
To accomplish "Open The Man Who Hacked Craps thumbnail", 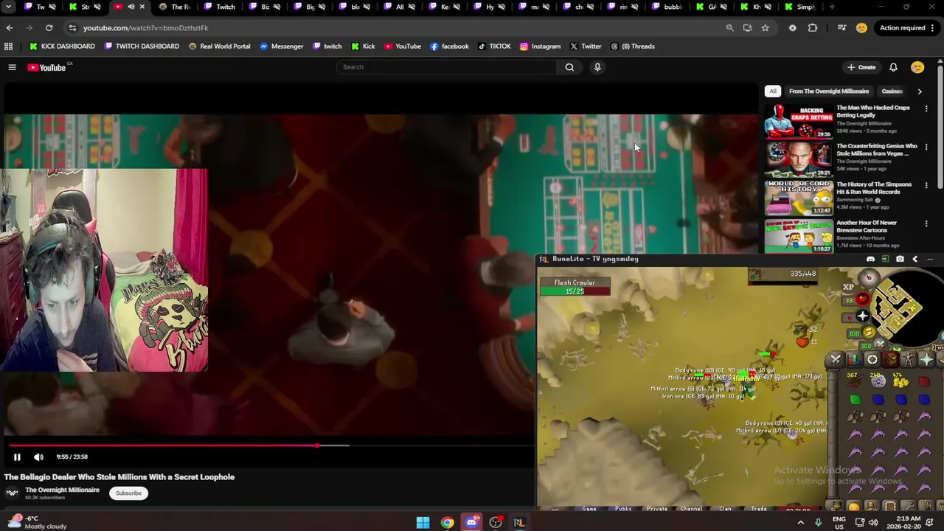I will tap(799, 121).
